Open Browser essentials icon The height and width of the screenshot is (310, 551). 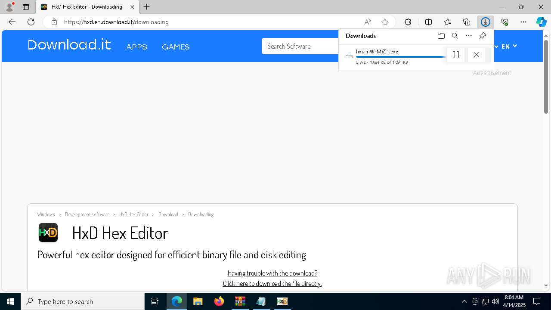coord(505,22)
